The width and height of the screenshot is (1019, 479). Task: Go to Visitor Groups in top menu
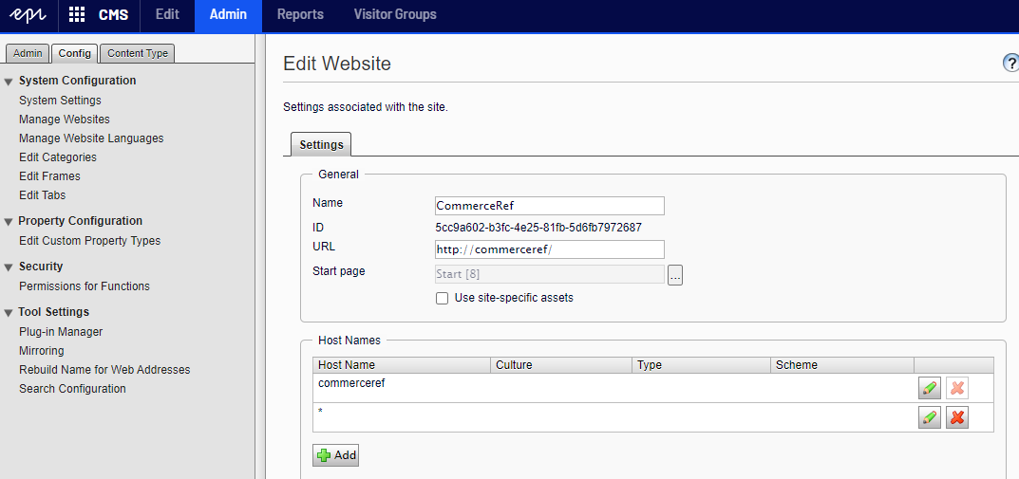395,15
